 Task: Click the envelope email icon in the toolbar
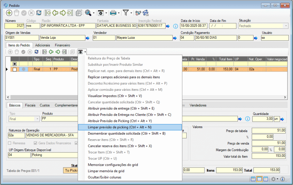(x=146, y=13)
